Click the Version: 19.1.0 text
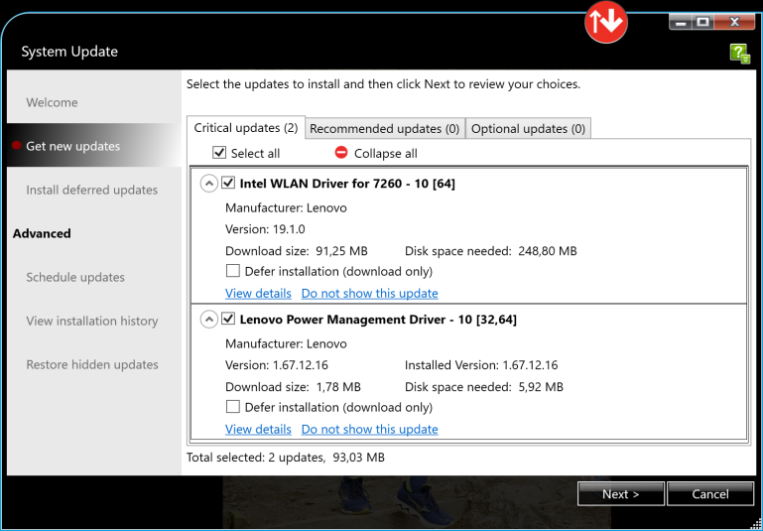This screenshot has height=531, width=763. (x=265, y=229)
